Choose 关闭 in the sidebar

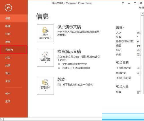(14, 81)
